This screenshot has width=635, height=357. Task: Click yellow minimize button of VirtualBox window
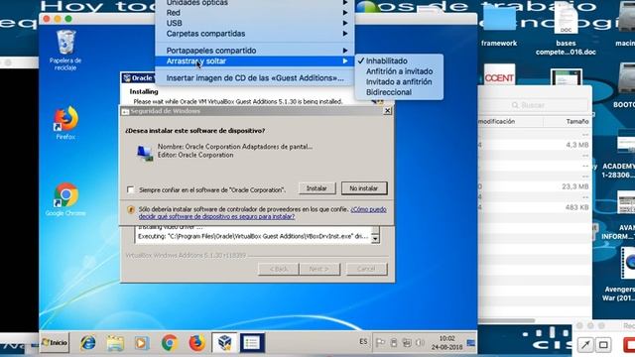[x=58, y=19]
